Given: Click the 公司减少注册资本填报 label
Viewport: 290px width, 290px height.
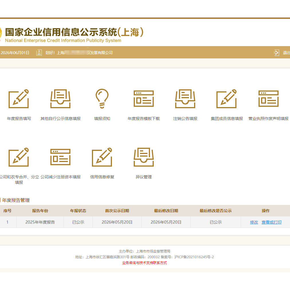Looking at the screenshot, I should (x=60, y=177).
